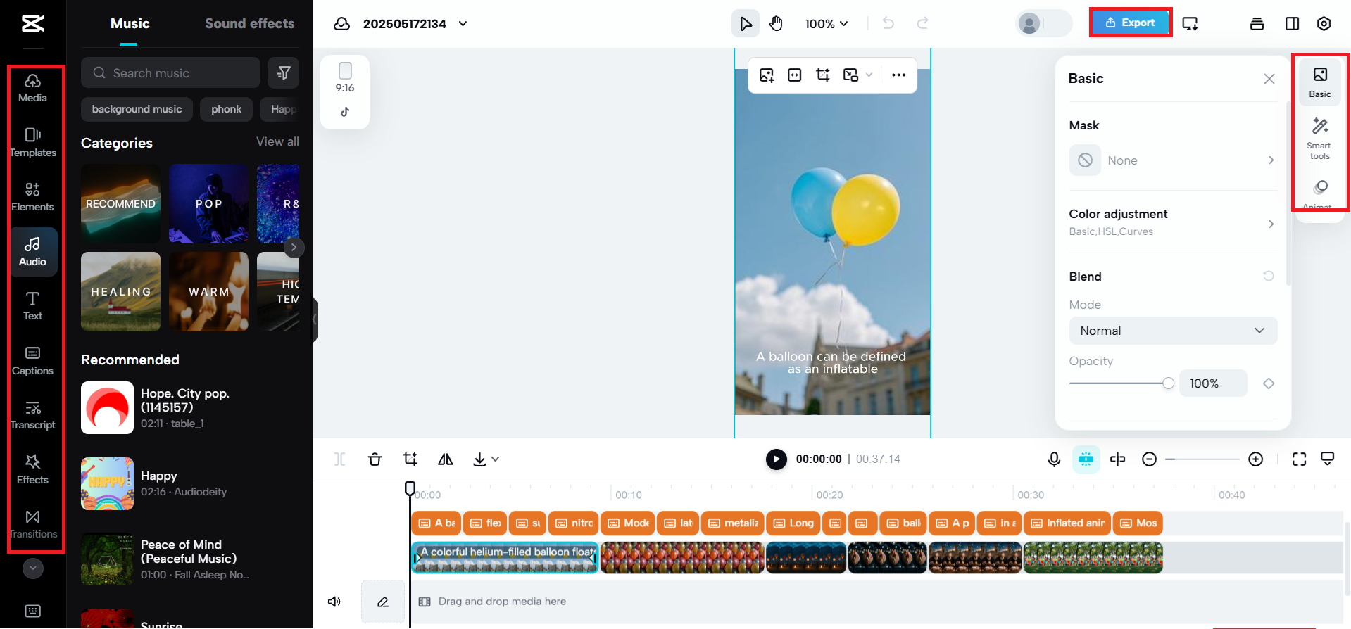Click the keyframe diamond next to Opacity
This screenshot has width=1351, height=629.
(x=1269, y=383)
